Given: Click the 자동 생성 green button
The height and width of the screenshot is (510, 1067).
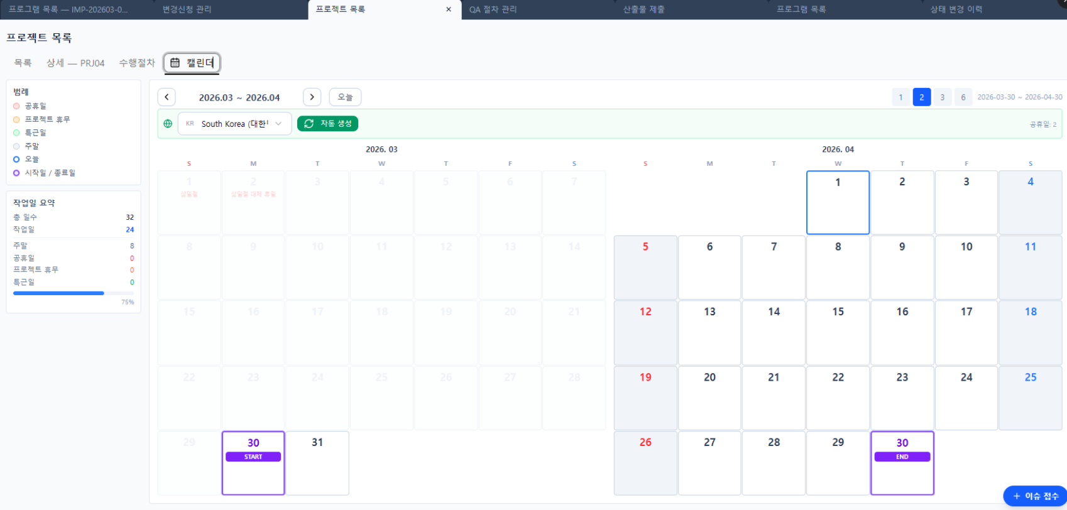Looking at the screenshot, I should pyautogui.click(x=327, y=124).
